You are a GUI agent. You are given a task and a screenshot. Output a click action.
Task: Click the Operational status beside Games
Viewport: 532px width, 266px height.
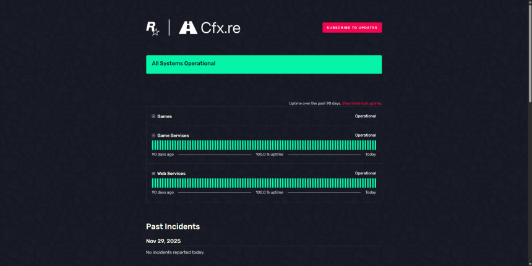click(x=365, y=116)
